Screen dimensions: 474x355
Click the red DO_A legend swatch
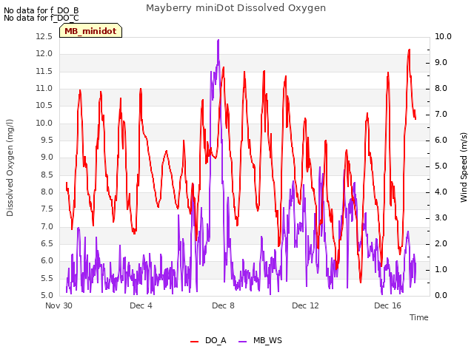[194, 342]
